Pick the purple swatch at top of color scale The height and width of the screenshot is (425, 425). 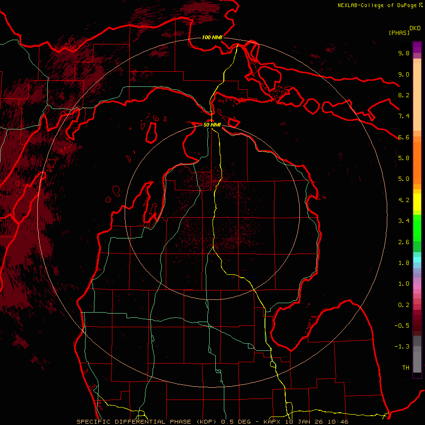pos(417,47)
